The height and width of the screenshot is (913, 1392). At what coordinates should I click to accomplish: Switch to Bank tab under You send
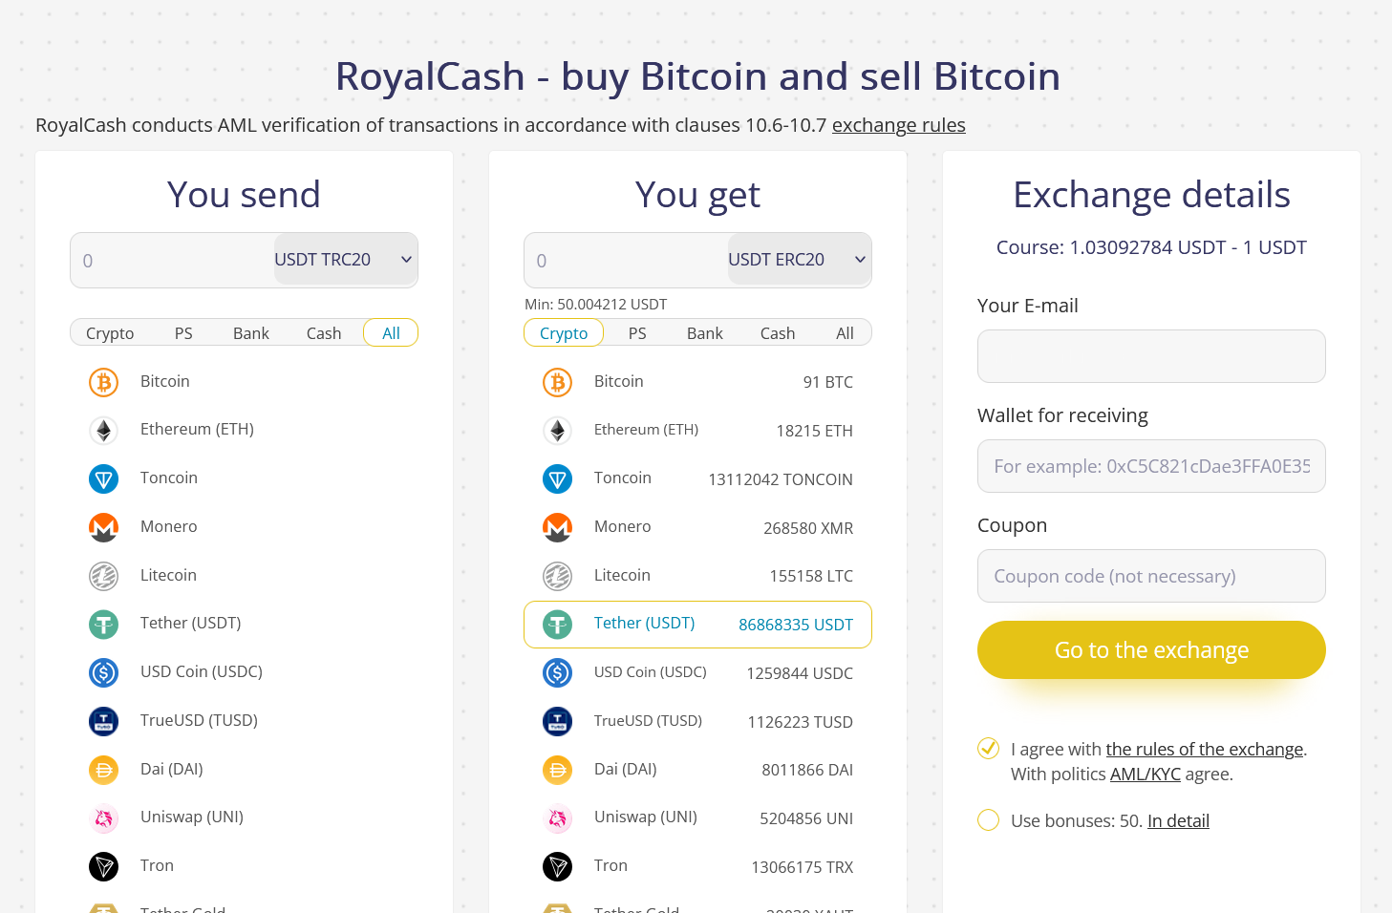251,333
